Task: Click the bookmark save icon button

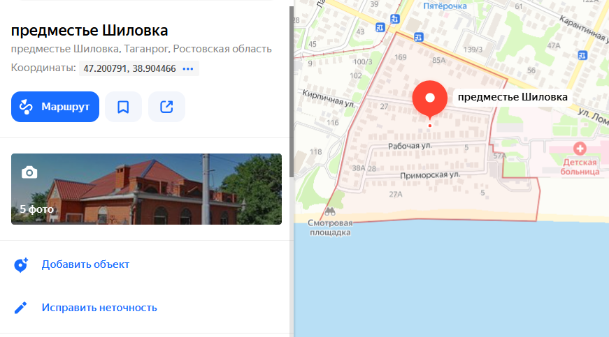Action: (x=123, y=107)
